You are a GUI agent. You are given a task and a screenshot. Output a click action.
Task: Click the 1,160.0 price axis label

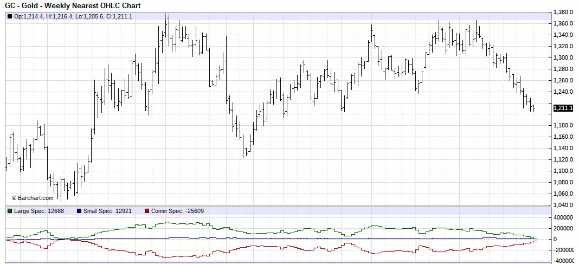pos(563,137)
